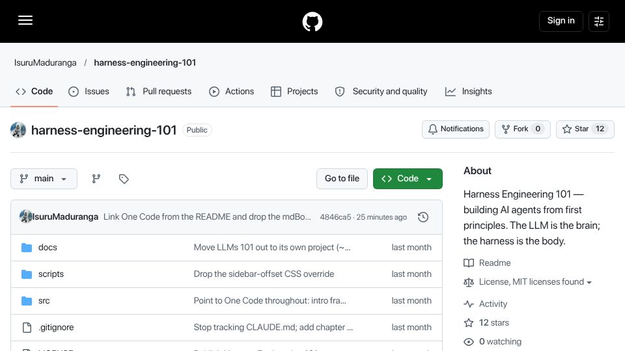This screenshot has width=625, height=351.
Task: Open the .gitignore file
Action: pos(56,328)
